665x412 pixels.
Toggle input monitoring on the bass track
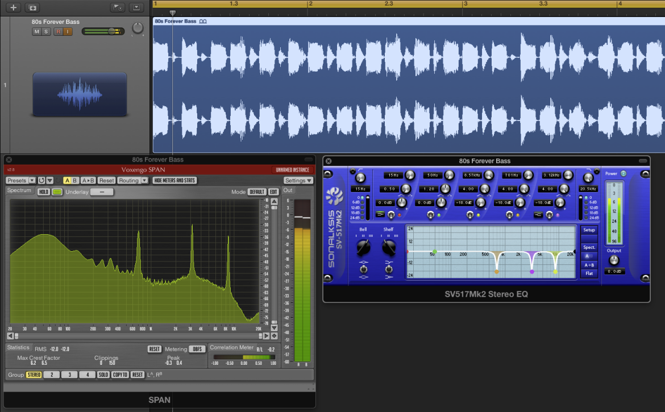coord(68,32)
